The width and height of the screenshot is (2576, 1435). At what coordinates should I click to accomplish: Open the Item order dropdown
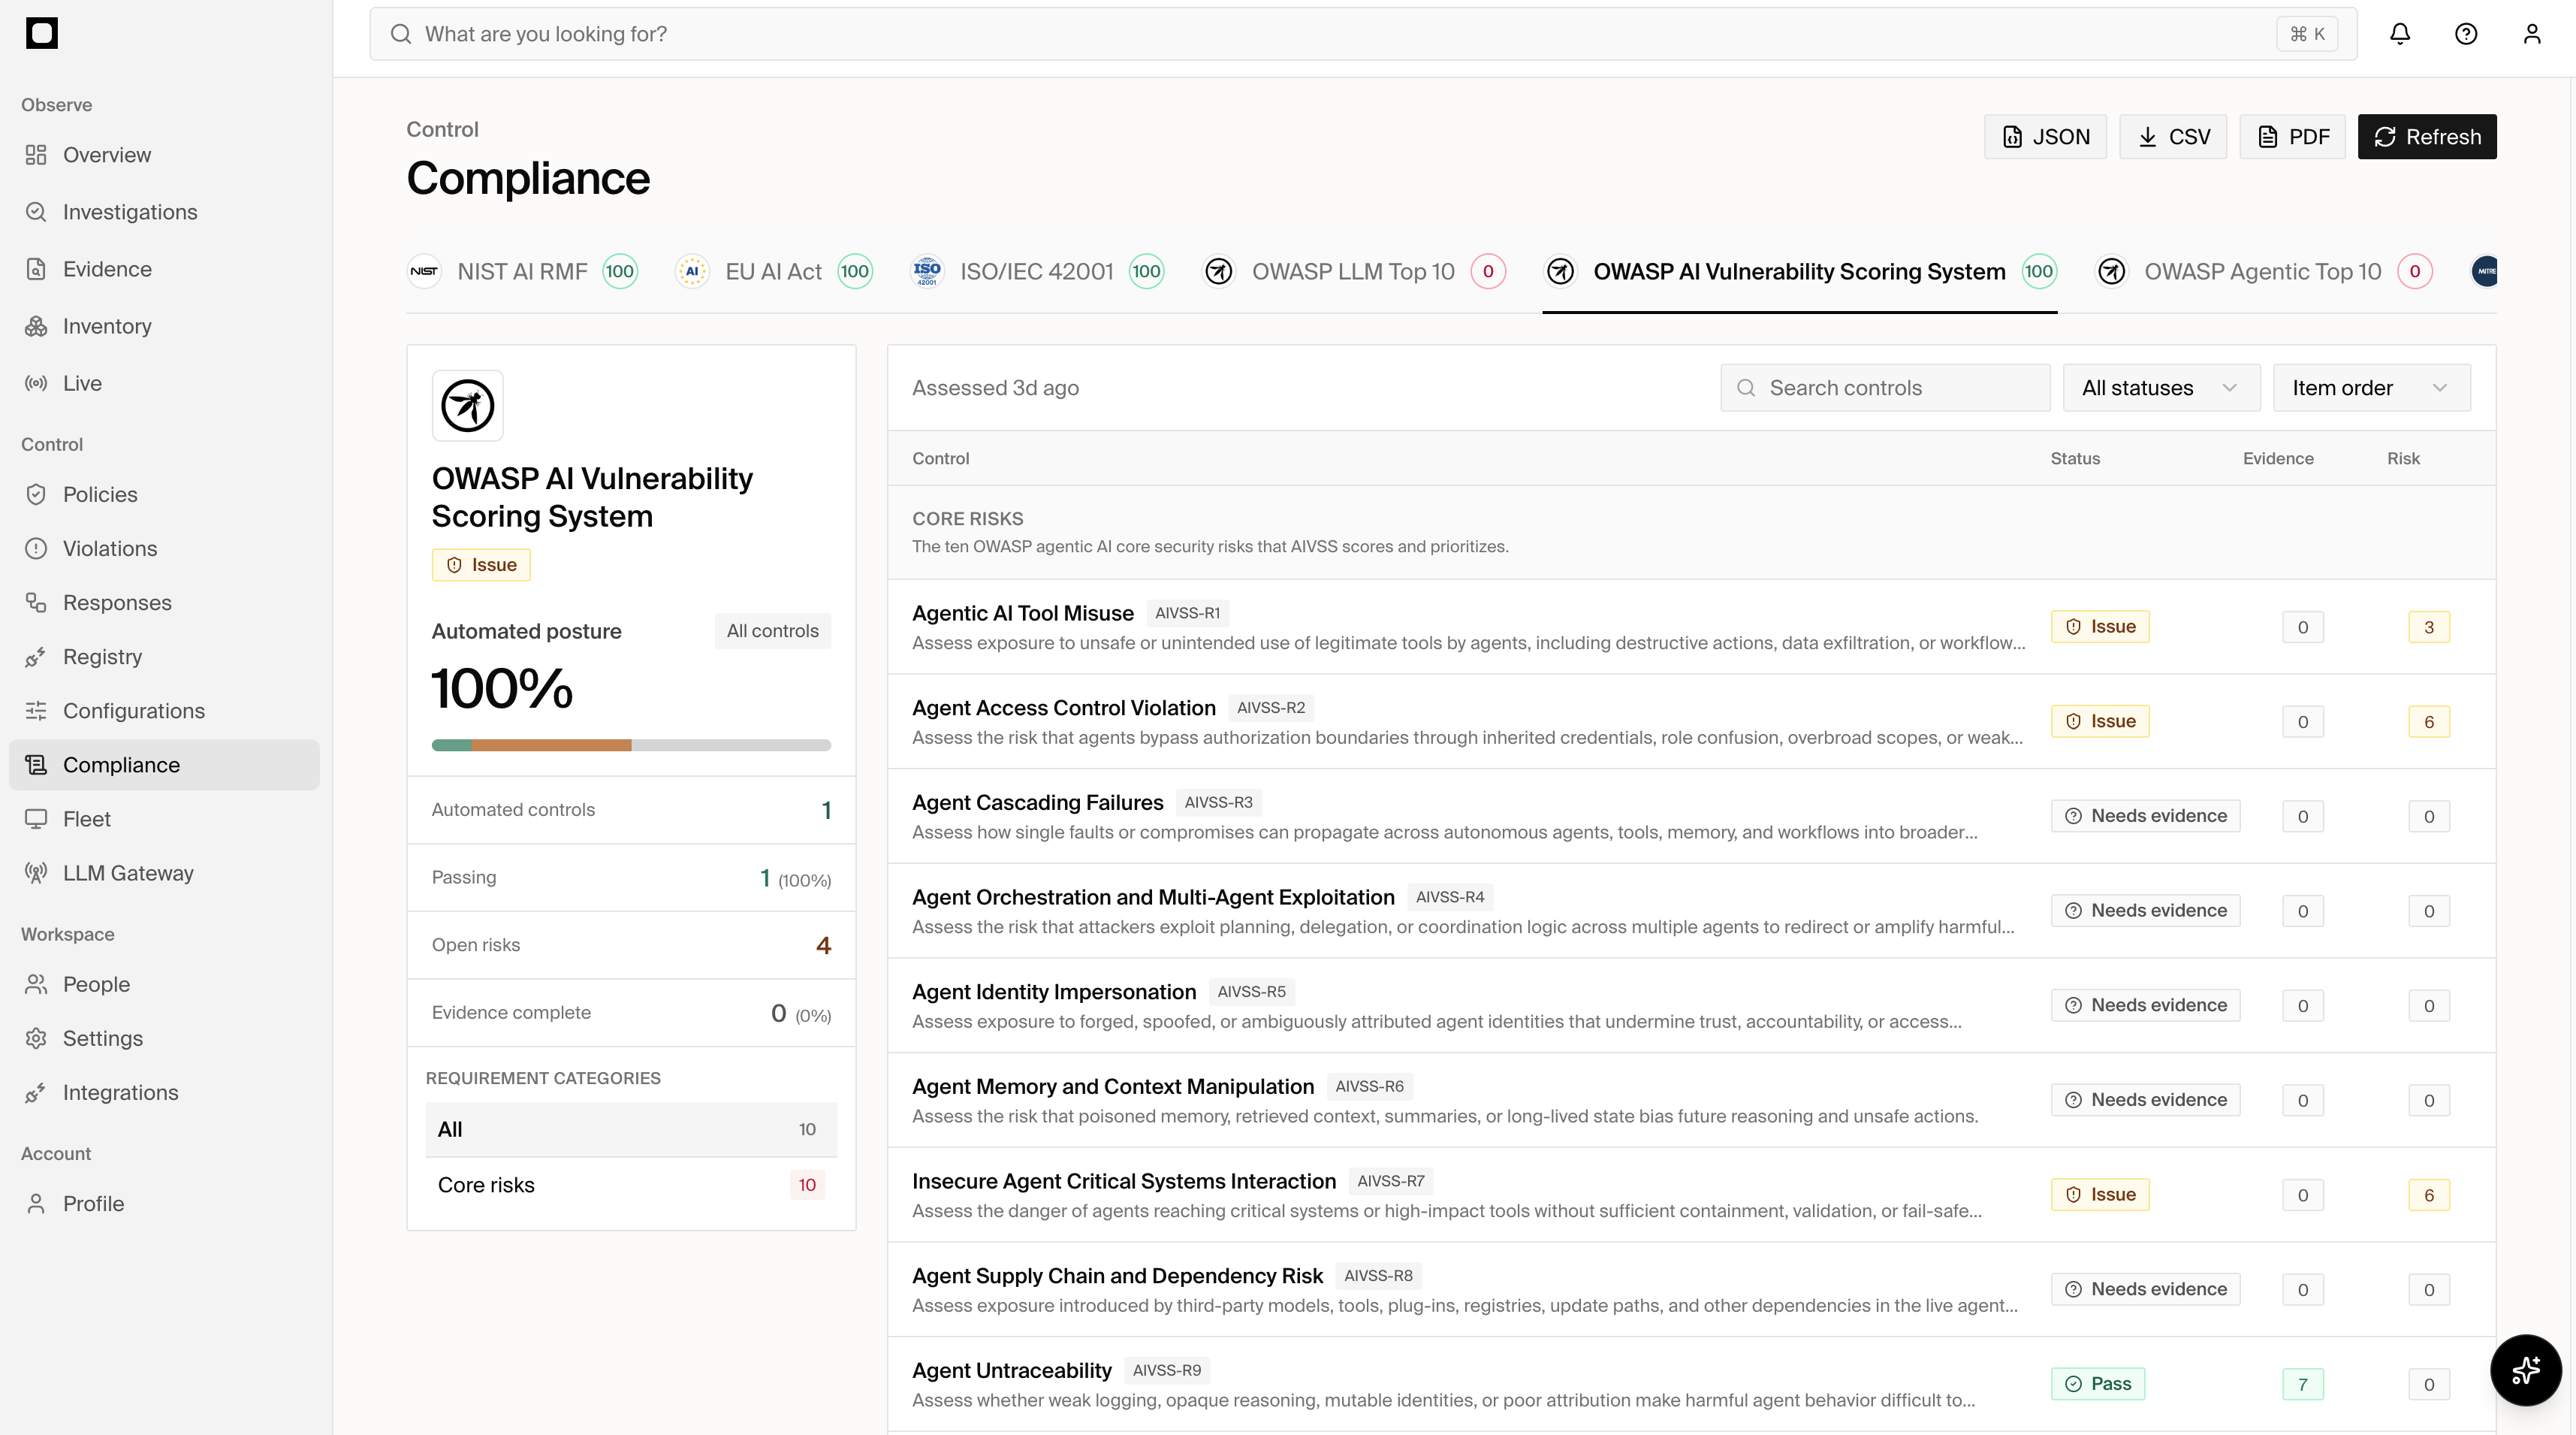click(2371, 388)
